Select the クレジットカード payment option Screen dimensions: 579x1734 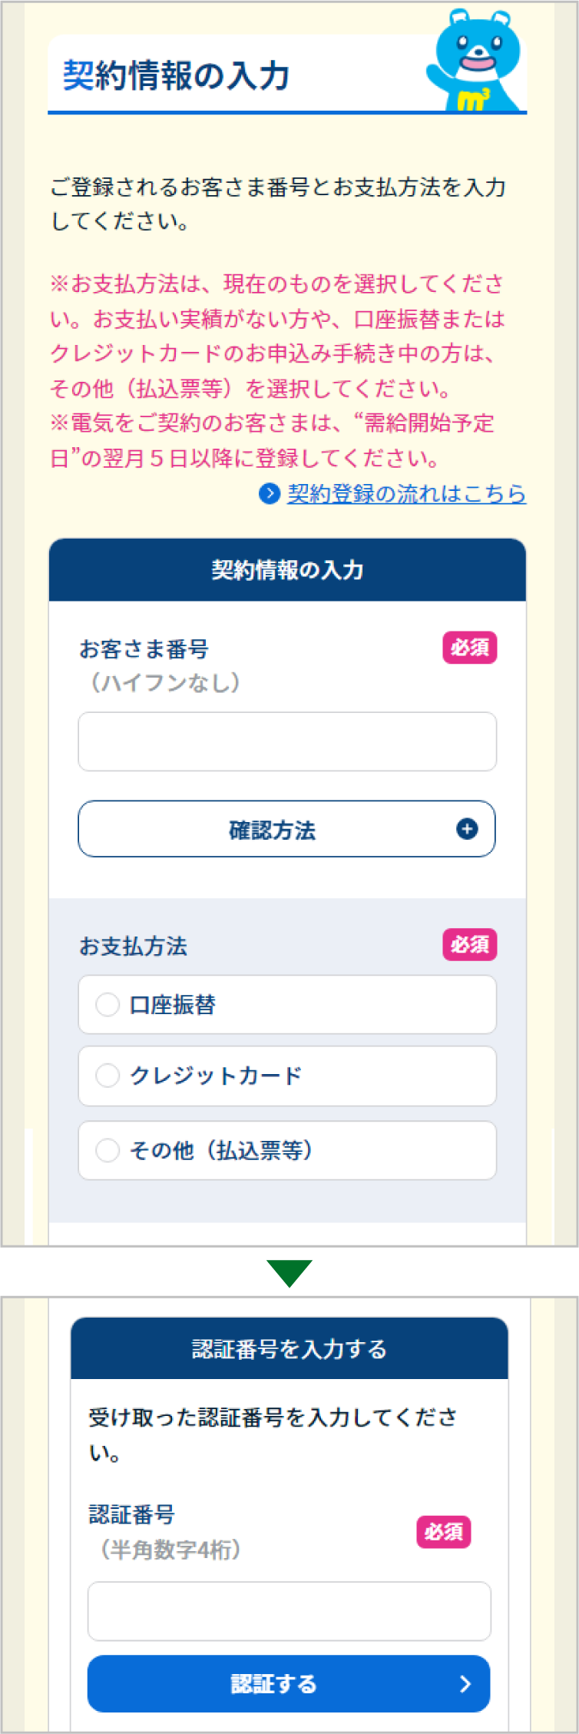point(287,1076)
